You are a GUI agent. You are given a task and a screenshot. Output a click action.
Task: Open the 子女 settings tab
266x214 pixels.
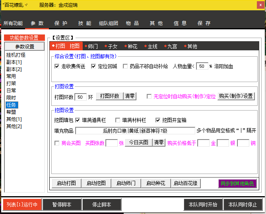111,46
